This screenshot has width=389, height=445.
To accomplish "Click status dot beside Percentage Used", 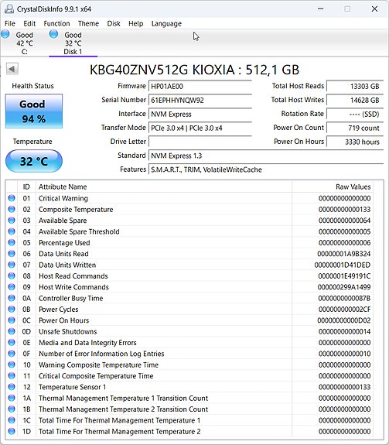I will point(12,243).
